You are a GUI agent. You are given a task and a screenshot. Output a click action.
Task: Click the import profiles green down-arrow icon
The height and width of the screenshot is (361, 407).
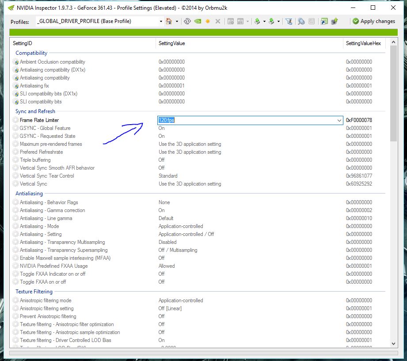tap(271, 21)
